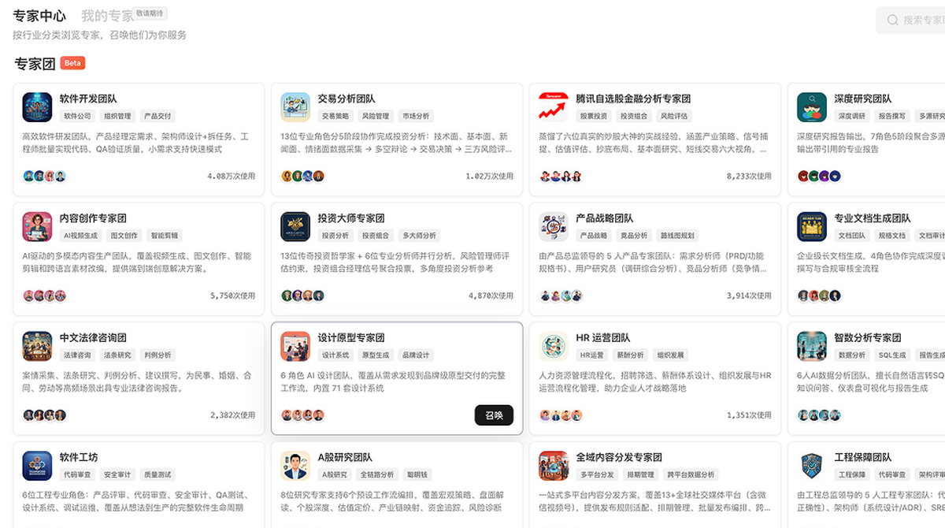Click the 专业文档生成团队 icon
Screen dimensions: 945x528
click(812, 226)
